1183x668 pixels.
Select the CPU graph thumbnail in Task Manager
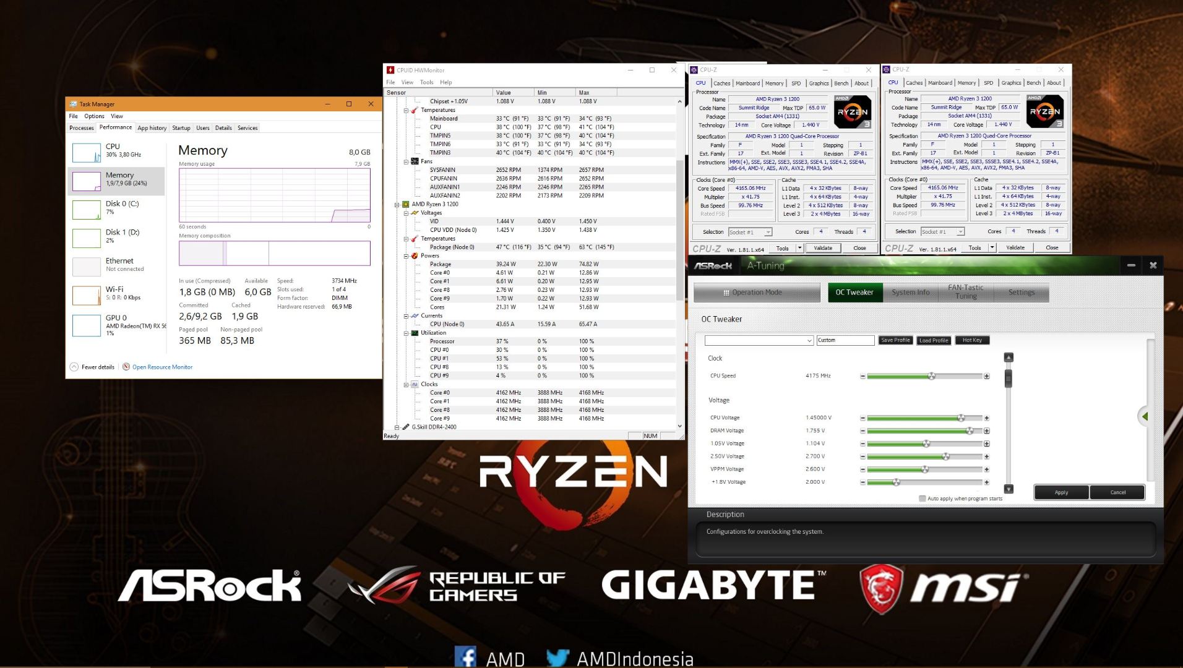[87, 153]
